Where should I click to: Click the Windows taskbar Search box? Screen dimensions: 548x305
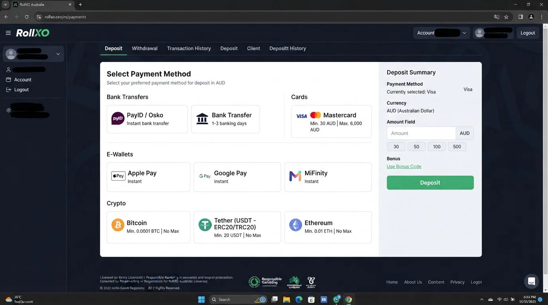click(x=238, y=299)
